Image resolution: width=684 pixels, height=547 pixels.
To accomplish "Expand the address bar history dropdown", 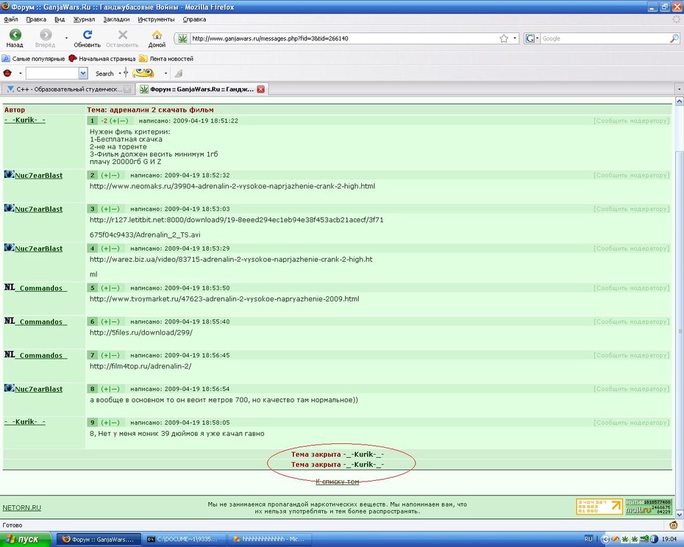I will pyautogui.click(x=515, y=38).
